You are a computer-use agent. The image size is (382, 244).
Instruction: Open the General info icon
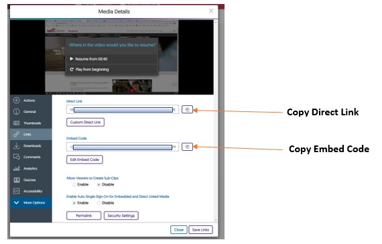[16, 111]
